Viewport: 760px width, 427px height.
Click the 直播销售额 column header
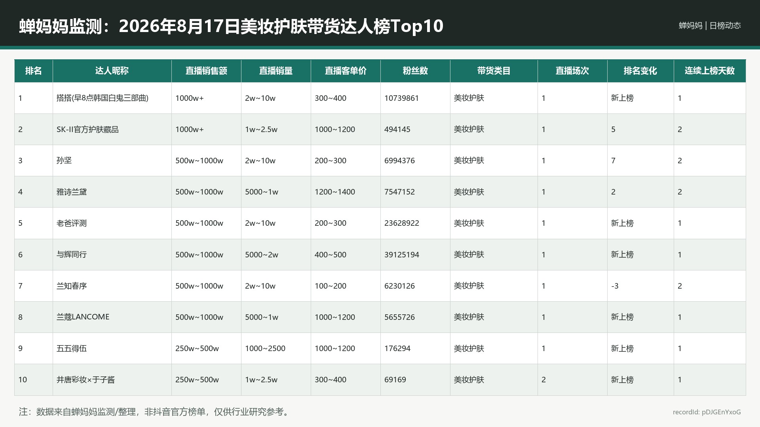coord(206,71)
